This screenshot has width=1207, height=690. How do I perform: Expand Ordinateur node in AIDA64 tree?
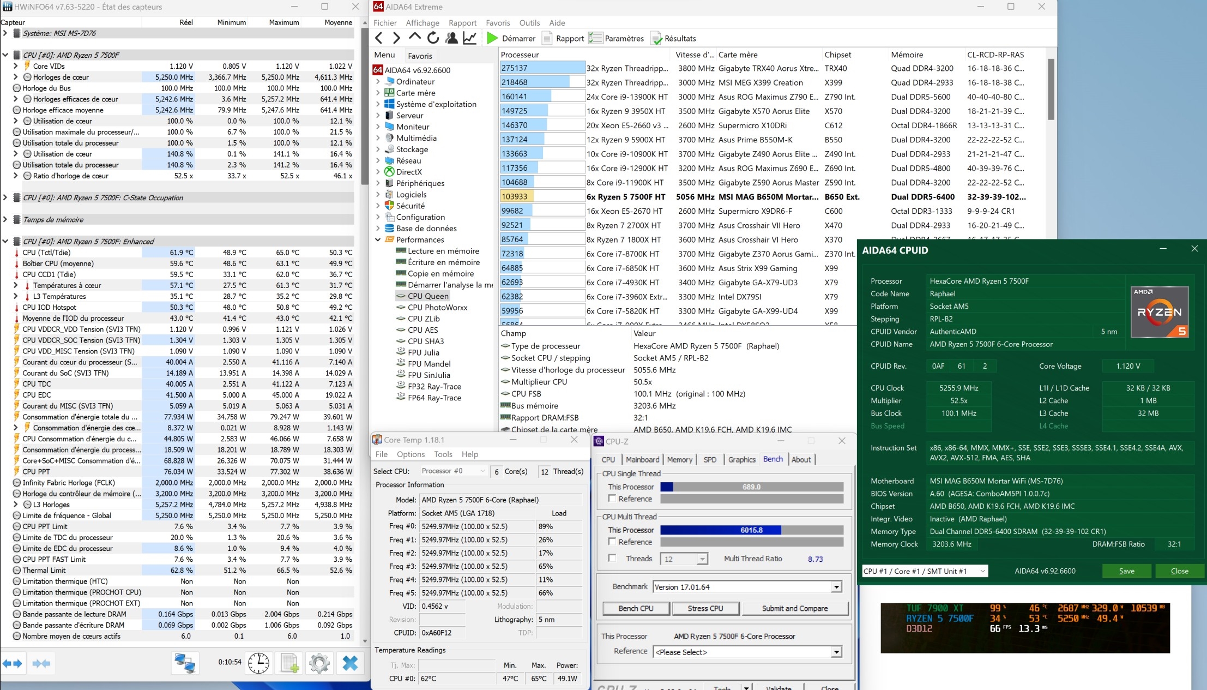click(378, 82)
